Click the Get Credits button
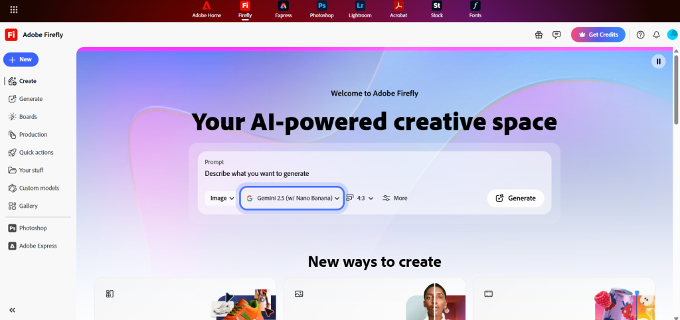680x320 pixels. pos(598,35)
